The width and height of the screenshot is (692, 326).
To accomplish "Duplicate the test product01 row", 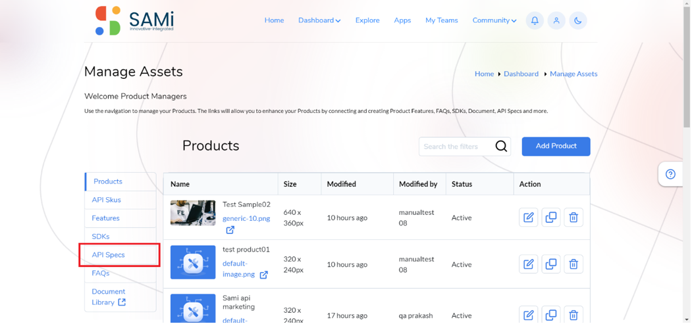I will [551, 264].
